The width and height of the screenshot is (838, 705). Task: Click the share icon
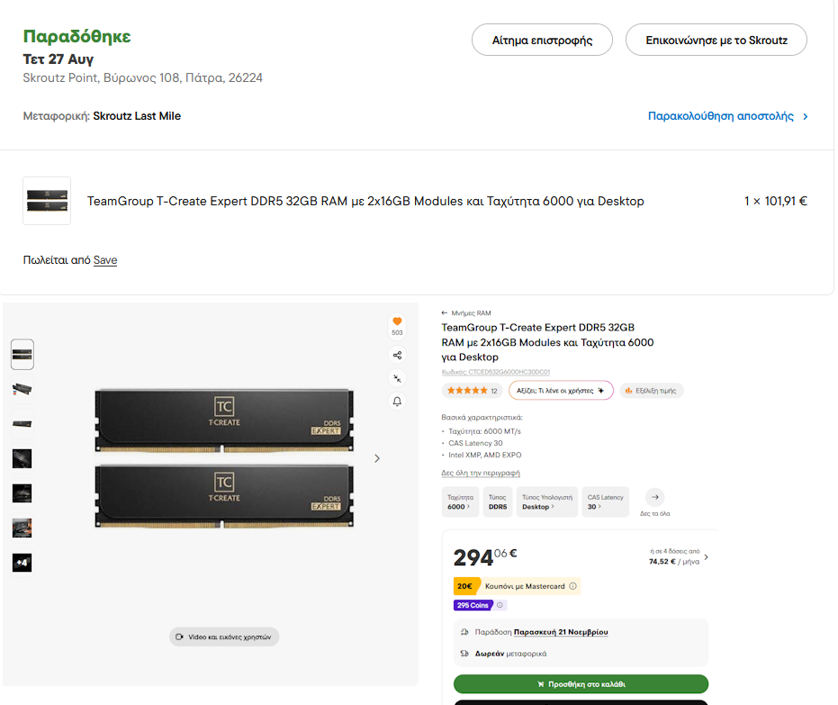pyautogui.click(x=397, y=355)
